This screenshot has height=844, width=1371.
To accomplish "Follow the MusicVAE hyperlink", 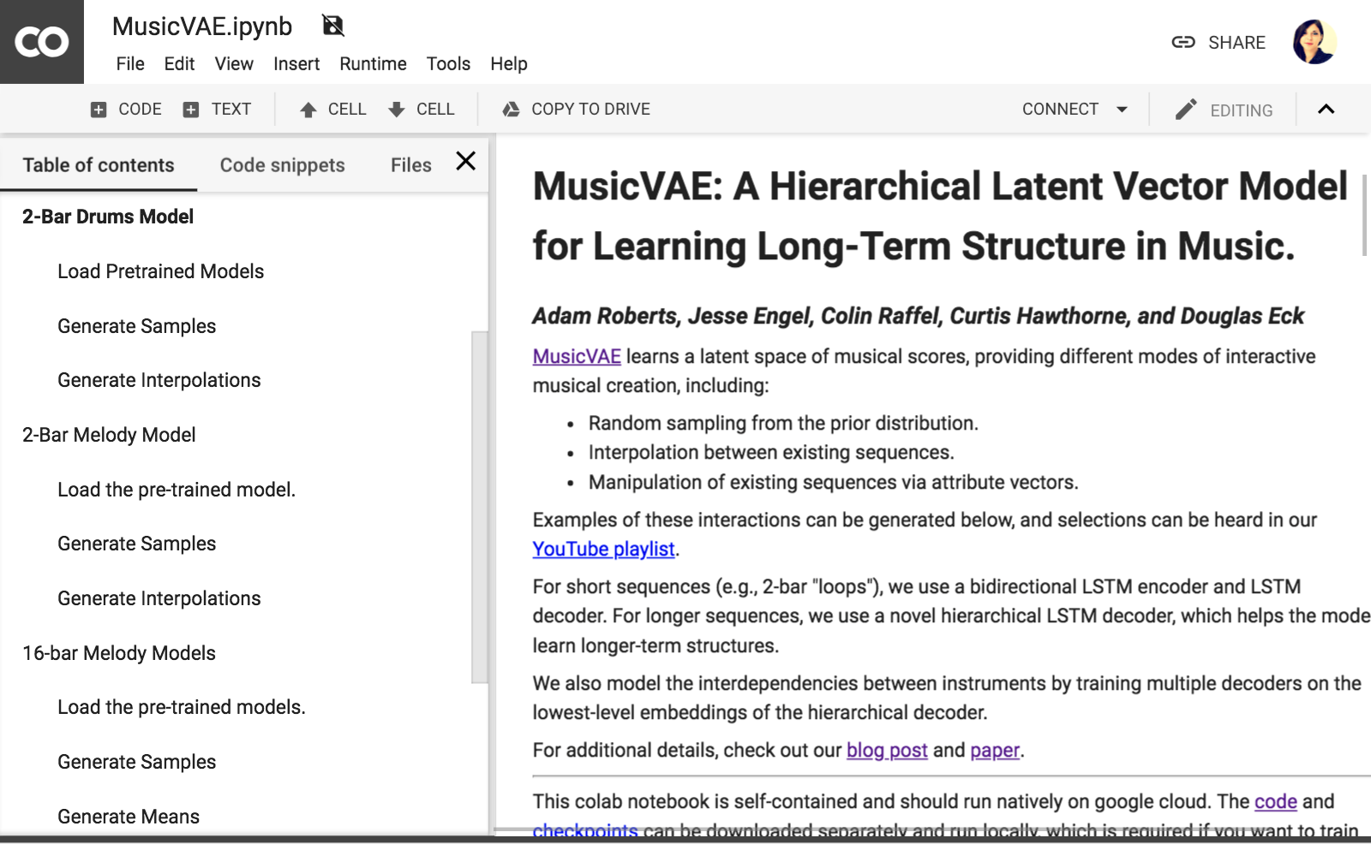I will (577, 356).
